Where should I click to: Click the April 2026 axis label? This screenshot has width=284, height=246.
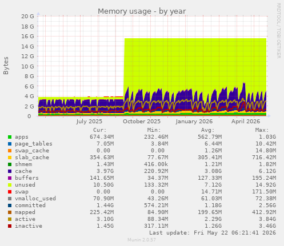point(246,122)
